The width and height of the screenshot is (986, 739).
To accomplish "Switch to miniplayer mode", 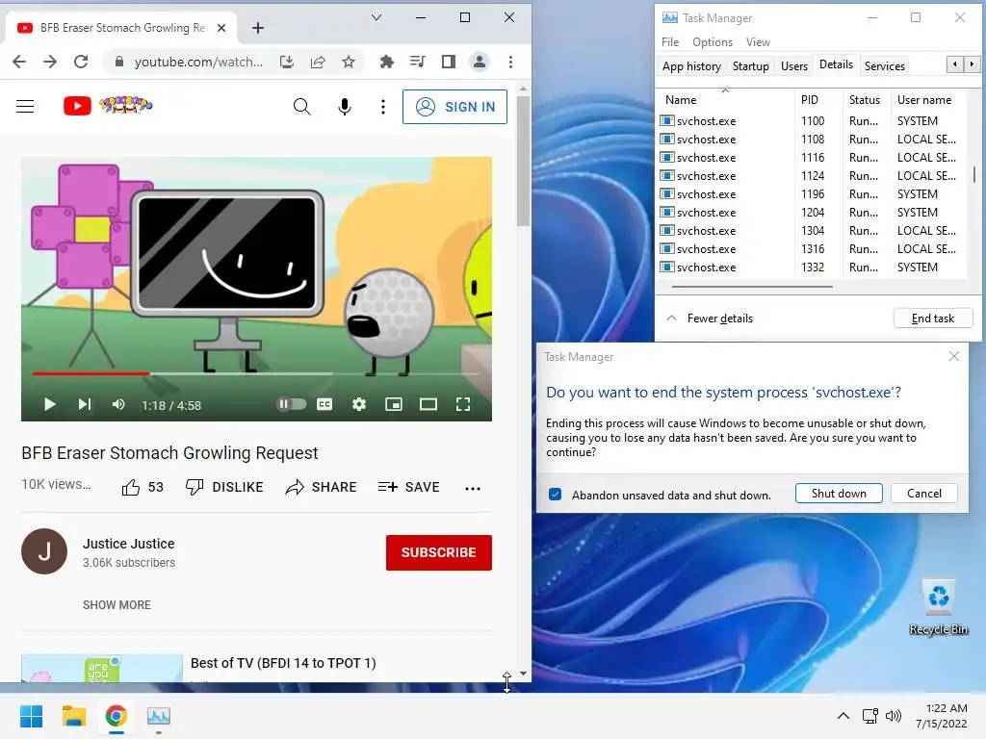I will [394, 404].
